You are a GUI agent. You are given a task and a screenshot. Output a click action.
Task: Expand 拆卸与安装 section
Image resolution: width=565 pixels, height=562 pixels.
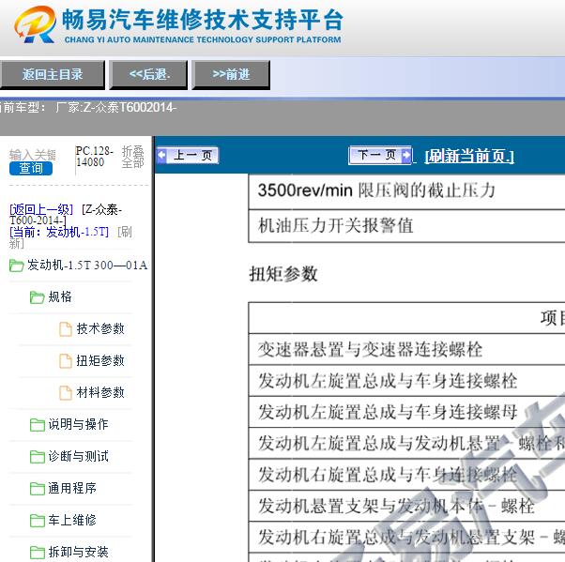pyautogui.click(x=78, y=552)
